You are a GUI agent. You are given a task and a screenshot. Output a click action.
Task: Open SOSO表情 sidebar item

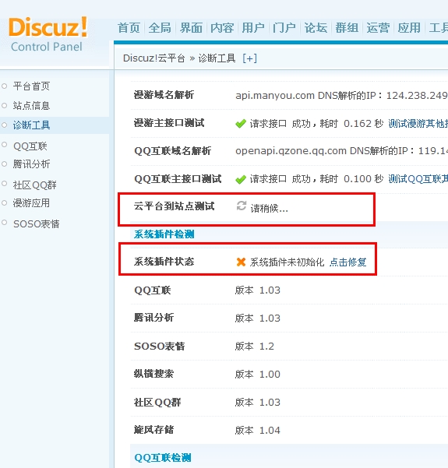tap(37, 223)
